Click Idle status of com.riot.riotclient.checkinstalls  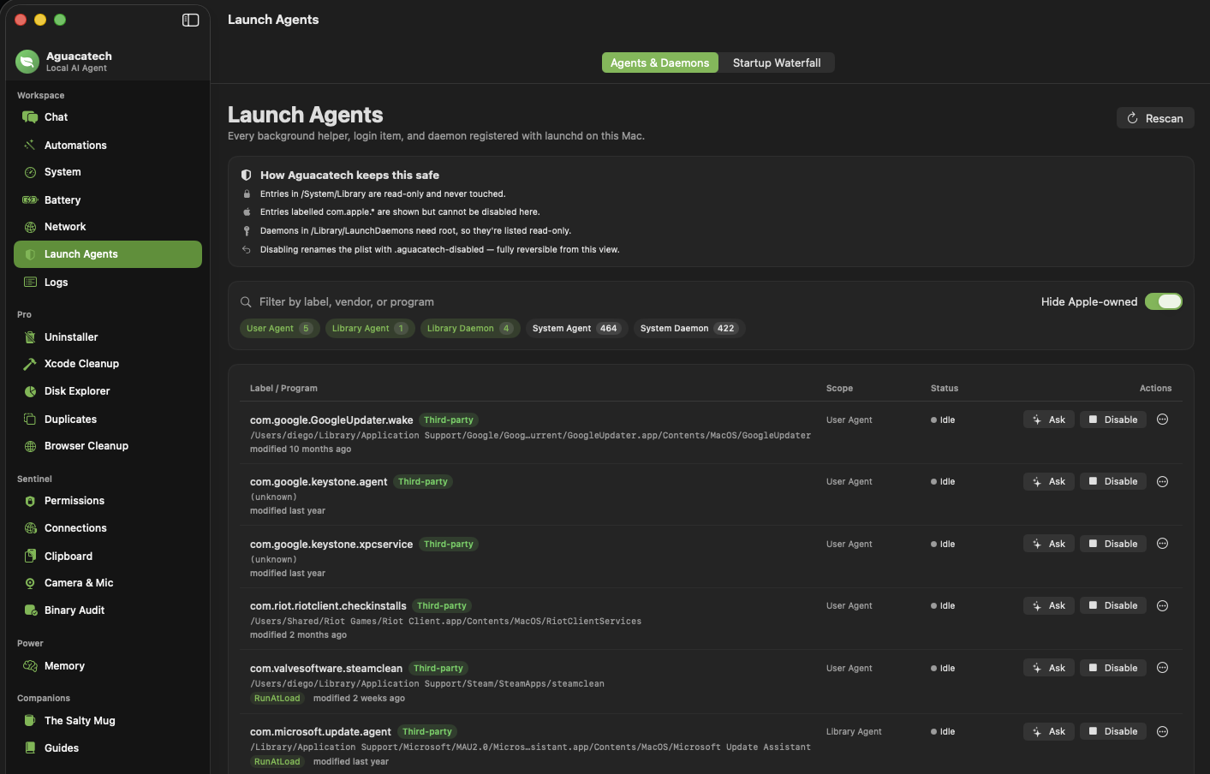pyautogui.click(x=943, y=606)
